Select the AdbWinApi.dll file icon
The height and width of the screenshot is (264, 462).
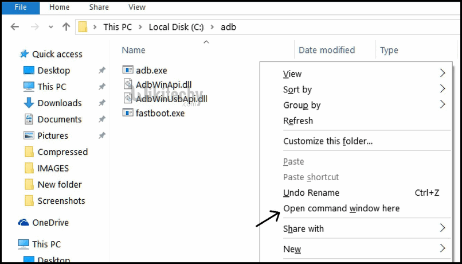click(x=128, y=84)
